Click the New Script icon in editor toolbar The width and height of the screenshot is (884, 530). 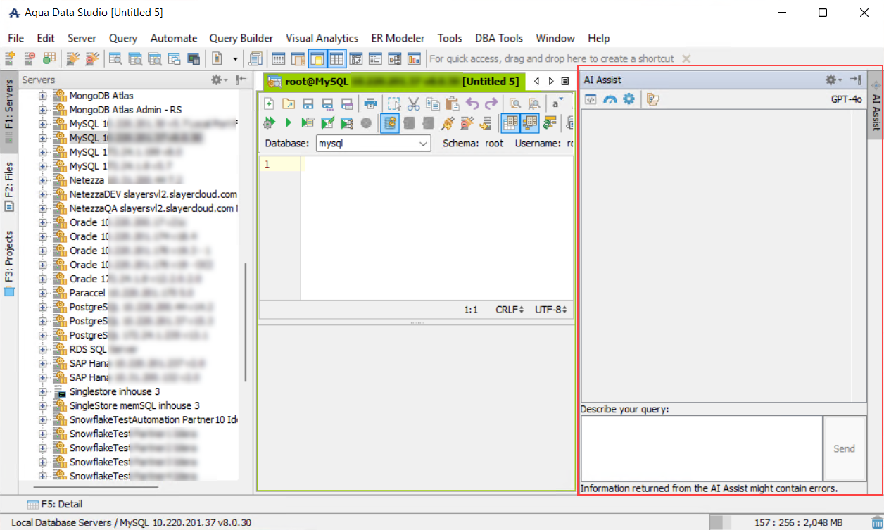point(269,103)
